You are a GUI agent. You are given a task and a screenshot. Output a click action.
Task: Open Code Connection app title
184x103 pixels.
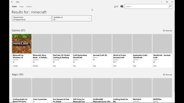pyautogui.click(x=40, y=99)
